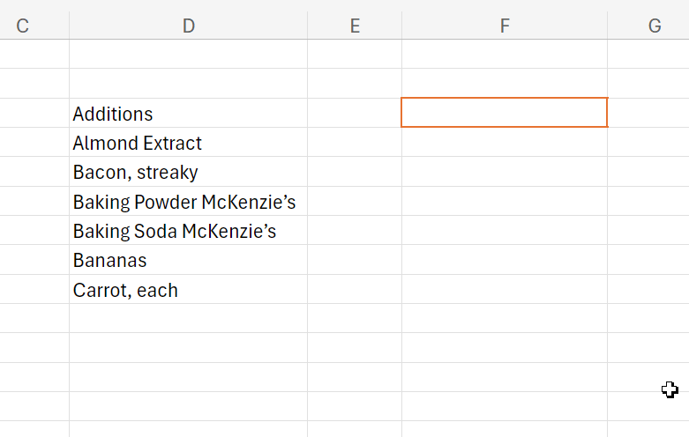689x437 pixels.
Task: Select the entire column F via header
Action: (505, 26)
